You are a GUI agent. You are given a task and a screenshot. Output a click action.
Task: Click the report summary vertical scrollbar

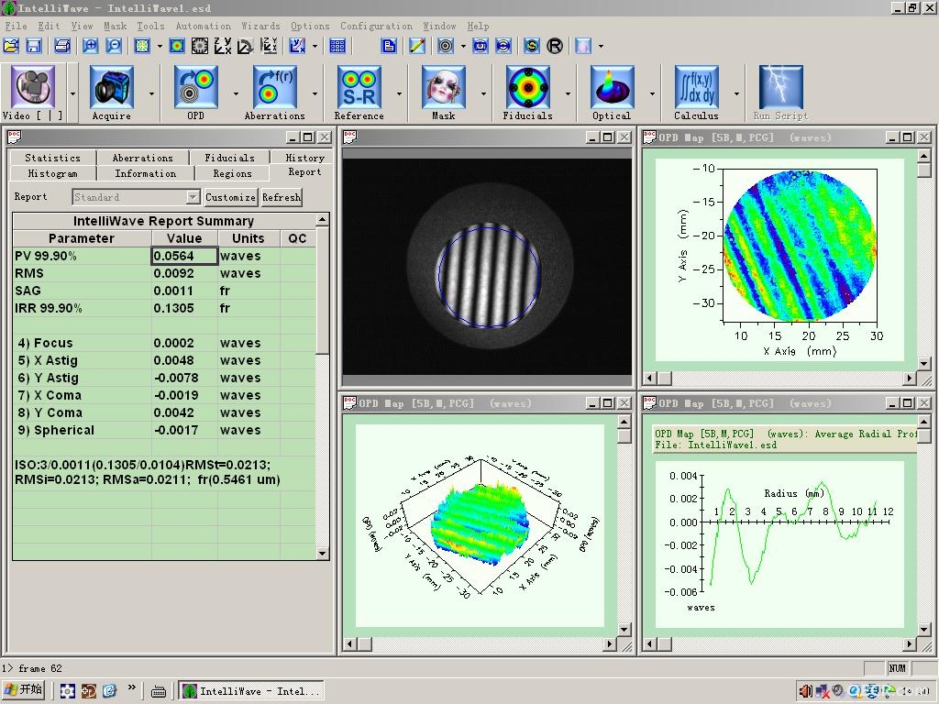[x=322, y=386]
